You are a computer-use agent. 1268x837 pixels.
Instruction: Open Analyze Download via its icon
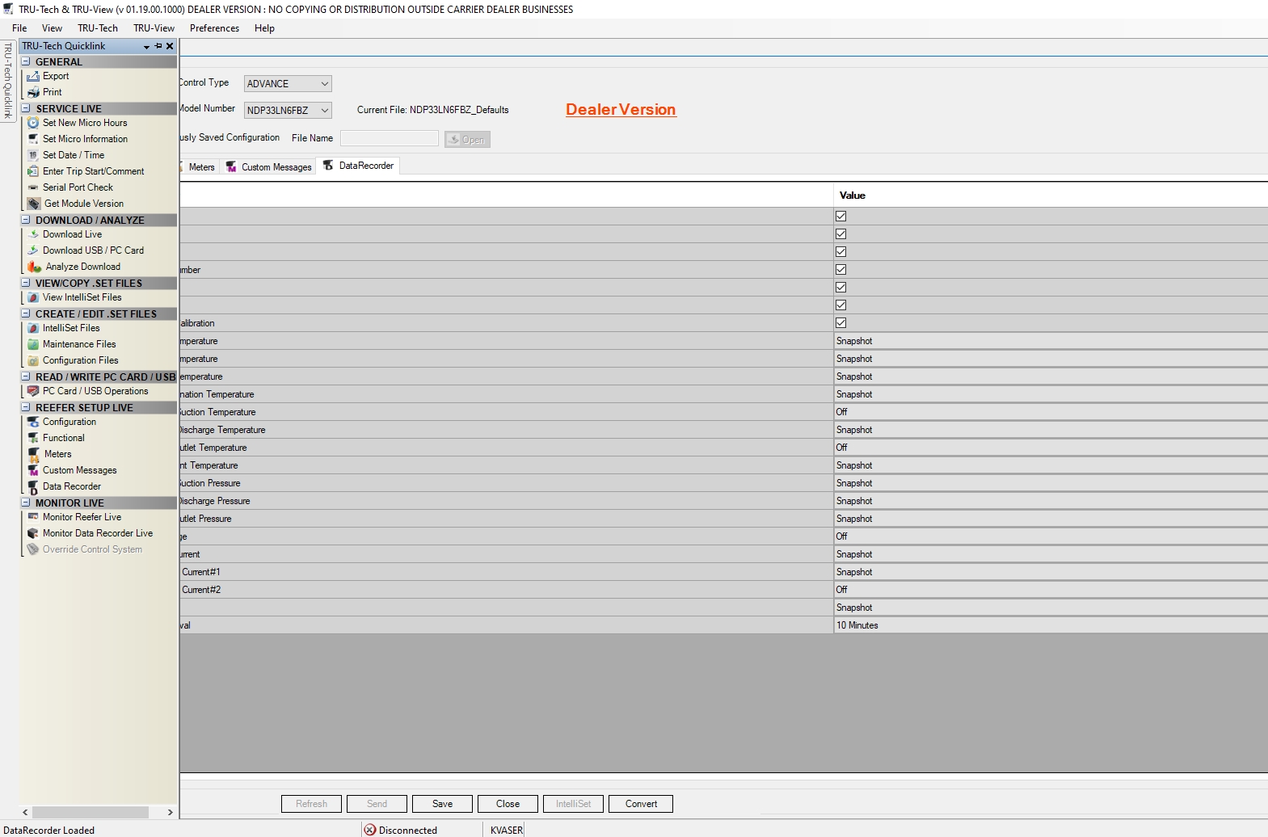pyautogui.click(x=34, y=267)
